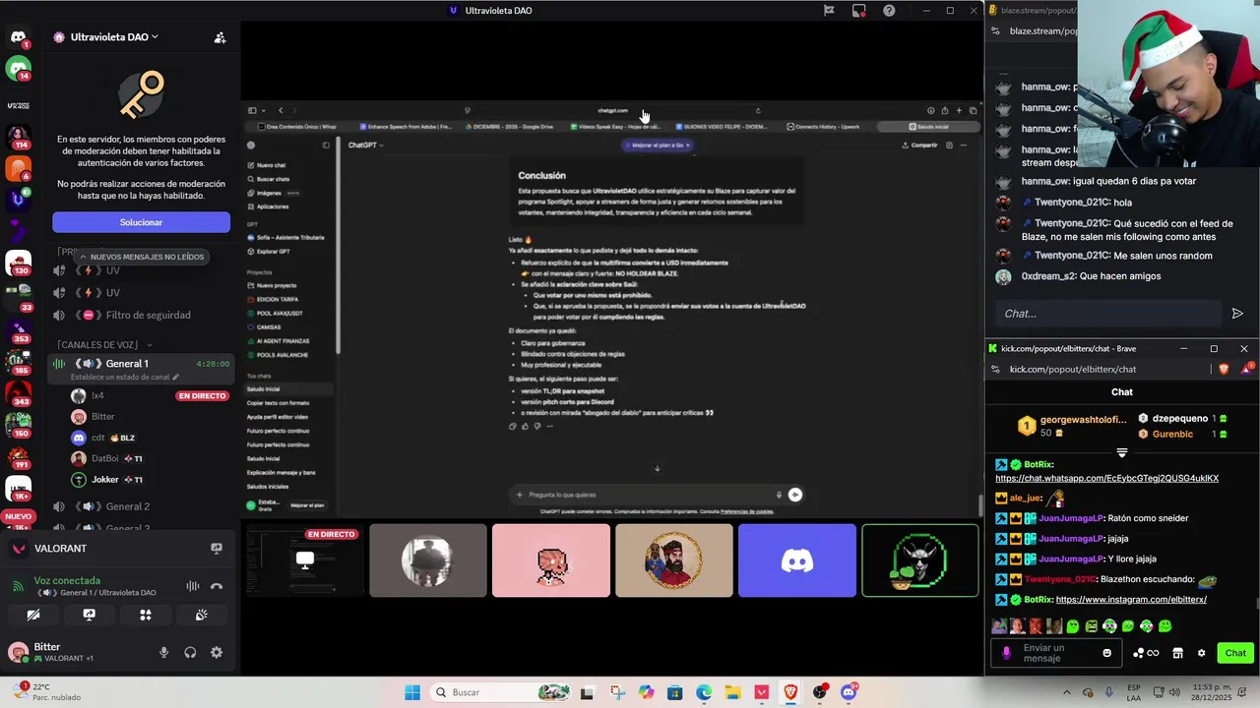Image resolution: width=1260 pixels, height=708 pixels.
Task: Toggle camera on in voice panel
Action: pos(32,615)
